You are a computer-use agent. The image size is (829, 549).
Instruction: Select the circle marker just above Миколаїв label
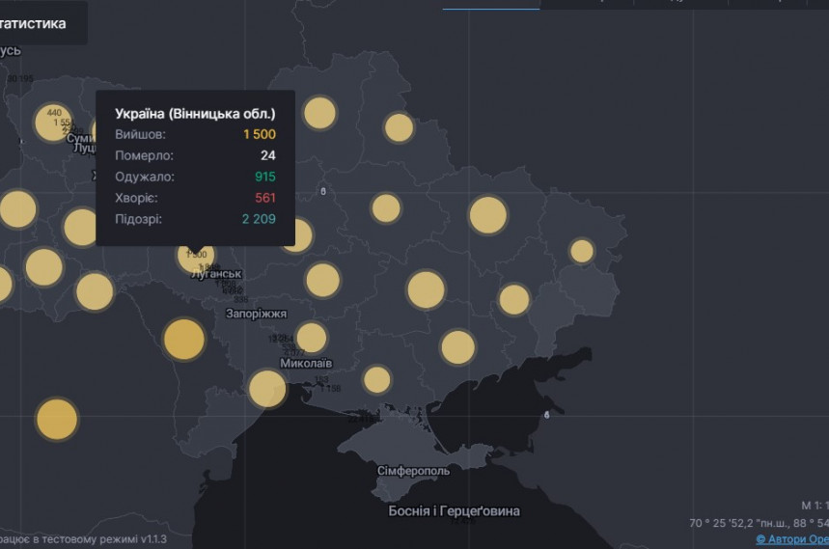pos(311,338)
